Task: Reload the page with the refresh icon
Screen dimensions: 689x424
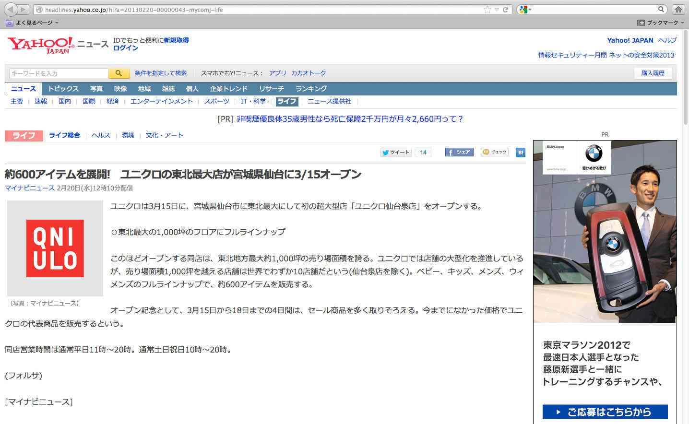Action: point(505,10)
